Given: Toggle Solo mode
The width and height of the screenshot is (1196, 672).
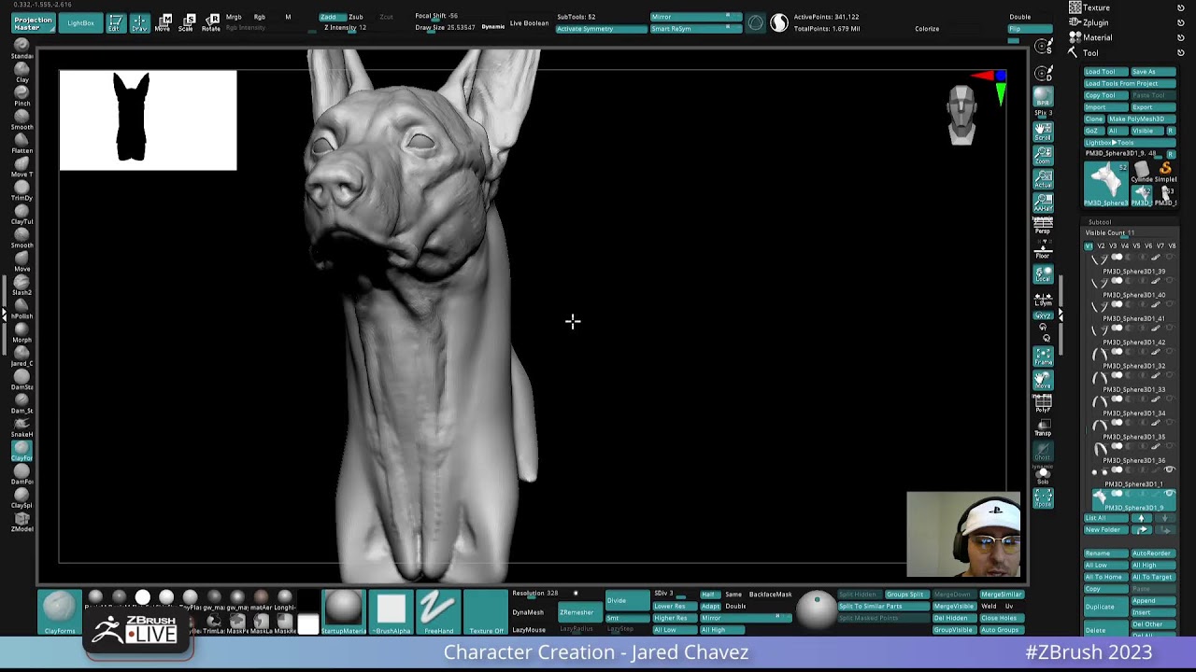Looking at the screenshot, I should 1043,475.
